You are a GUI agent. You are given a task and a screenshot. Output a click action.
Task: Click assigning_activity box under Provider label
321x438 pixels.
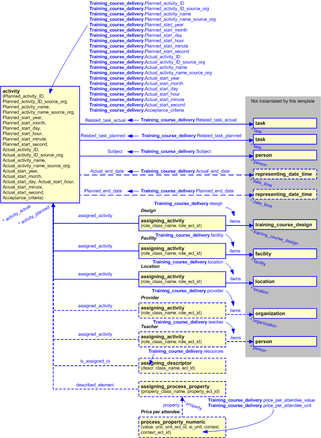[182, 310]
